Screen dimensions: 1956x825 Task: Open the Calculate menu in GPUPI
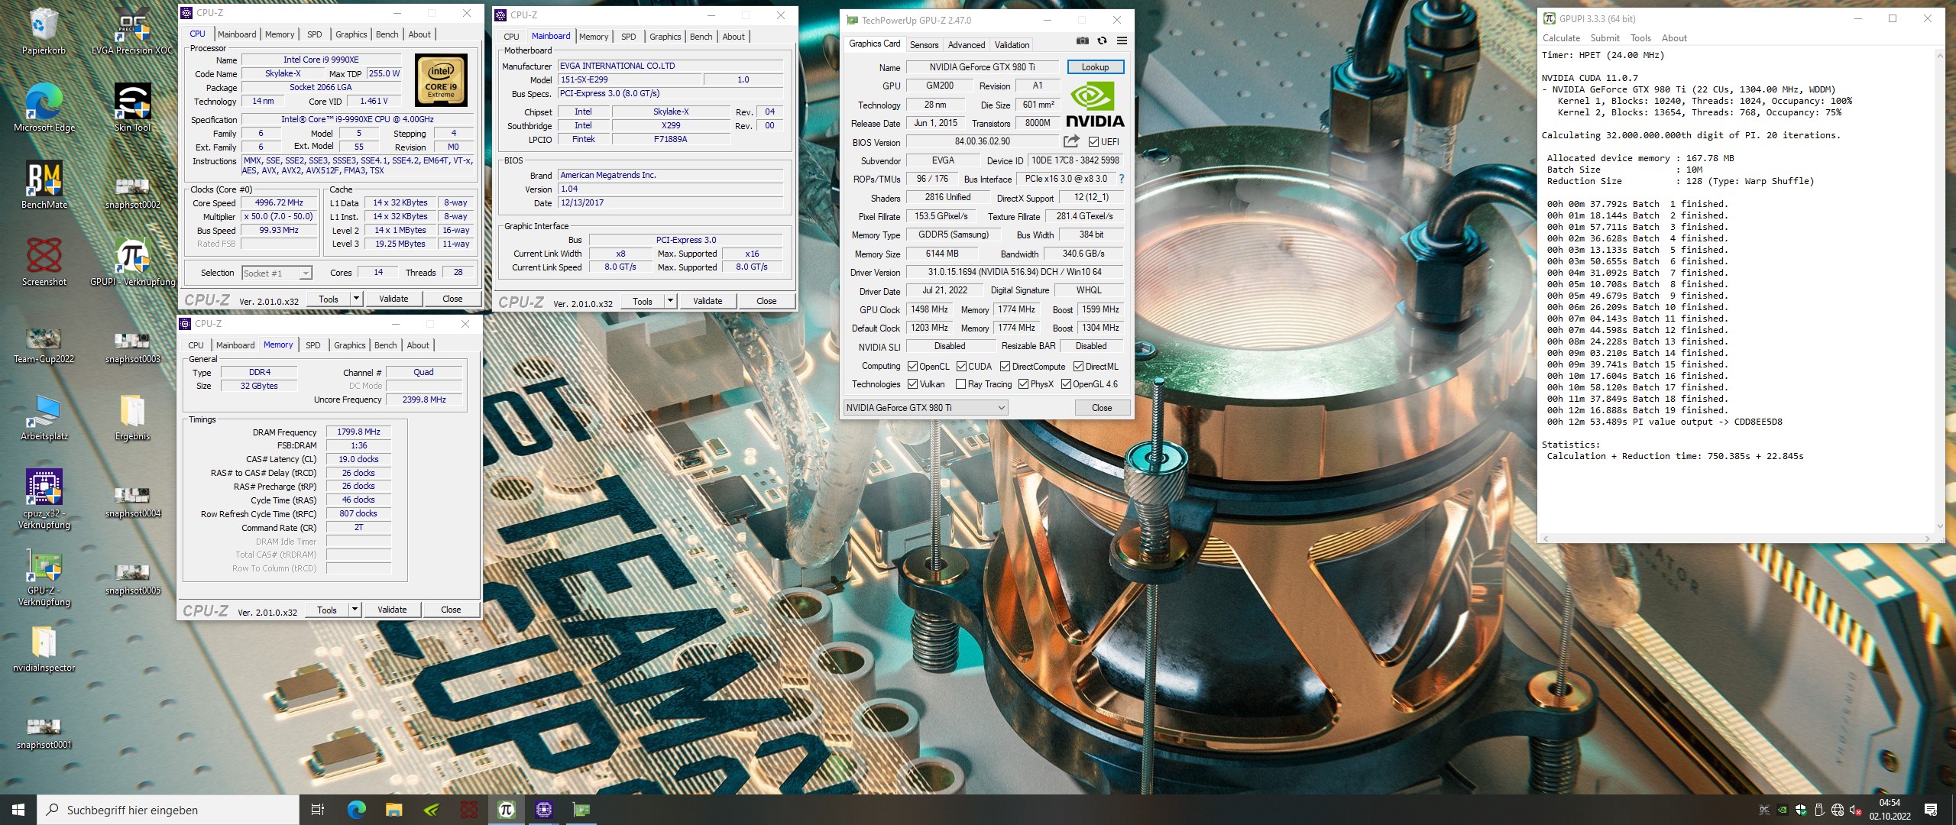[1561, 38]
